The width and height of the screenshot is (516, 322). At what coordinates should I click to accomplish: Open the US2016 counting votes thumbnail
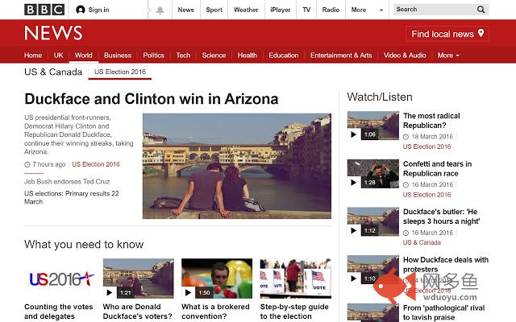click(x=61, y=279)
